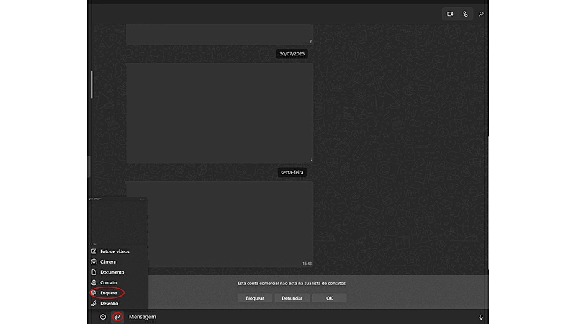The image size is (576, 324).
Task: Record a voice message with microphone
Action: pyautogui.click(x=481, y=317)
